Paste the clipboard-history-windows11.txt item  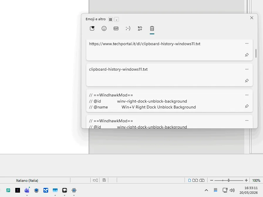(x=169, y=75)
